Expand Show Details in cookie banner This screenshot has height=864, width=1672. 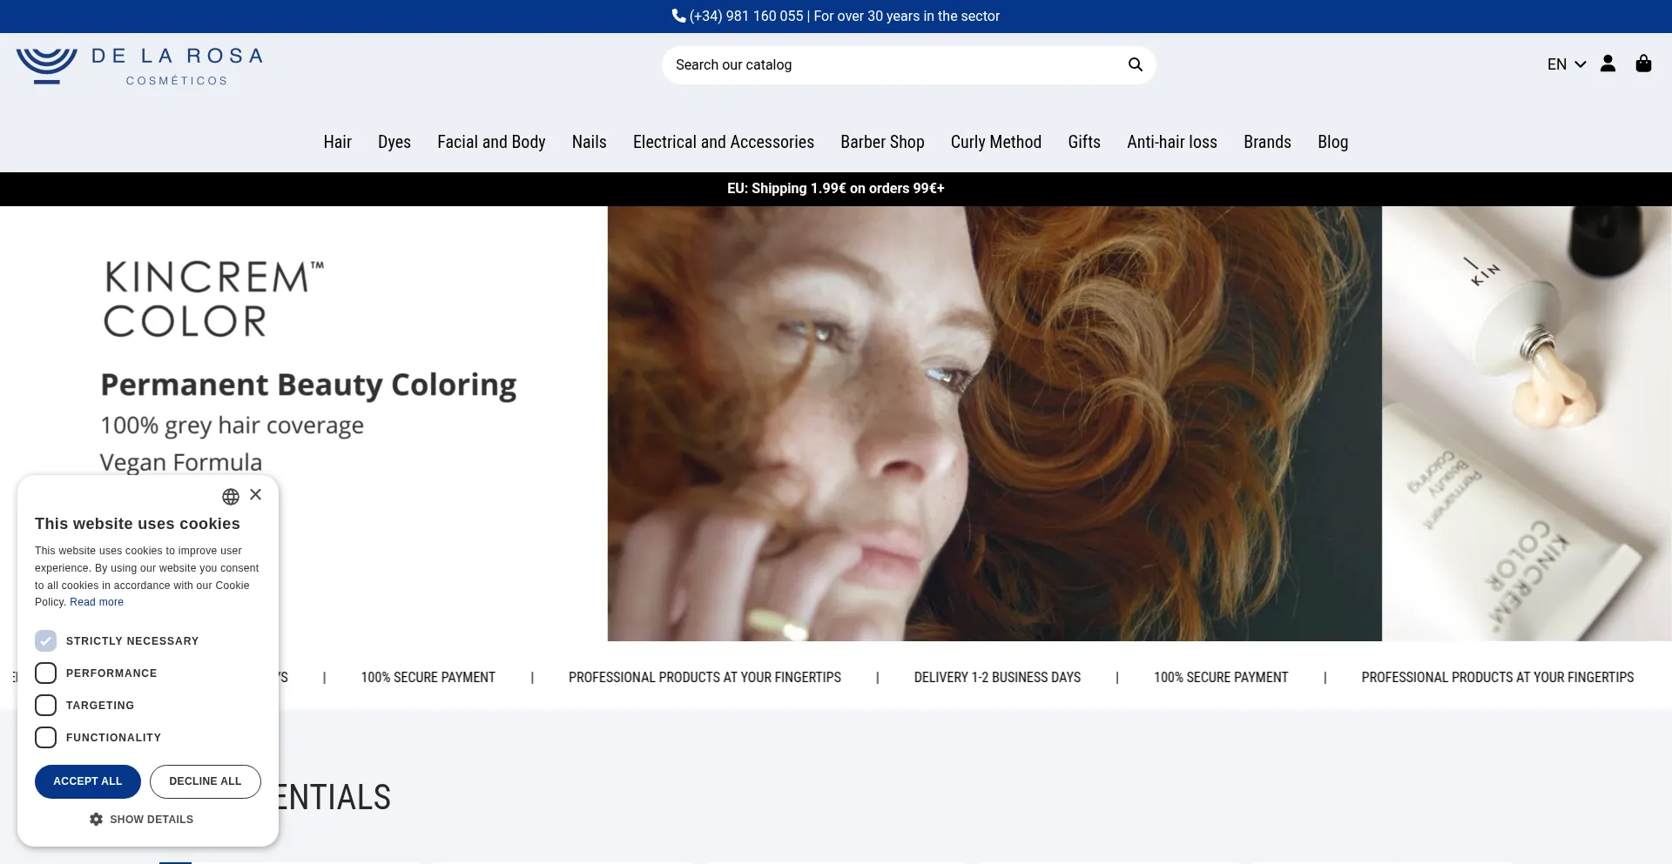[x=151, y=819]
